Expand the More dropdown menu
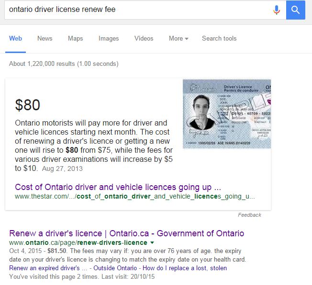 point(178,38)
